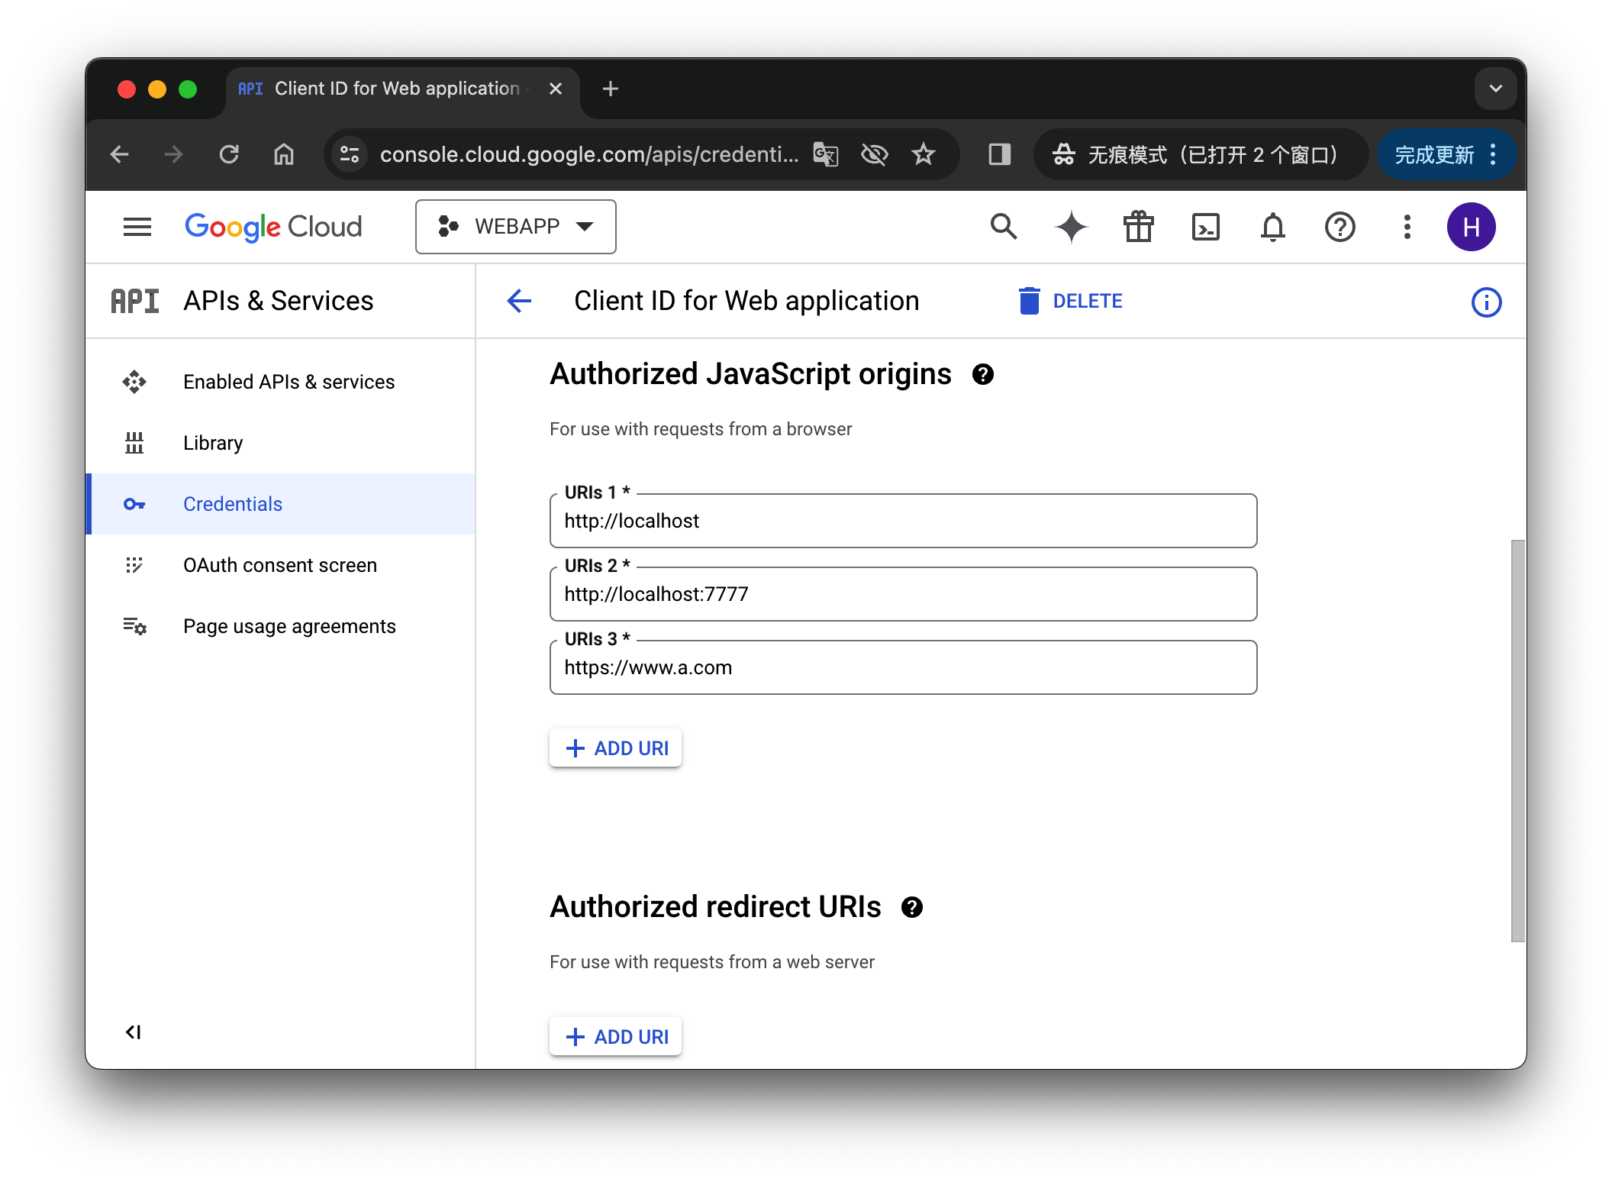The image size is (1612, 1182).
Task: Go back using the blue page arrow
Action: [x=519, y=301]
